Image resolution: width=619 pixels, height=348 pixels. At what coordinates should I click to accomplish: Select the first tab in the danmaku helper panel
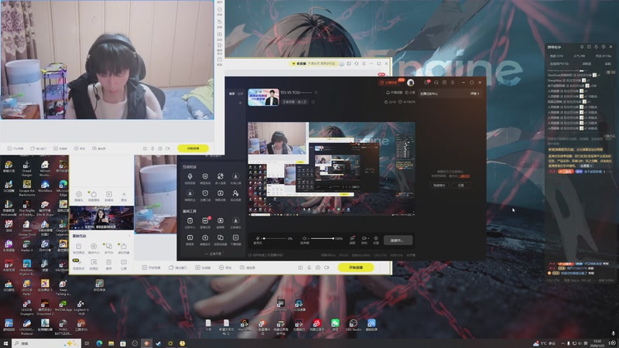coord(559,63)
